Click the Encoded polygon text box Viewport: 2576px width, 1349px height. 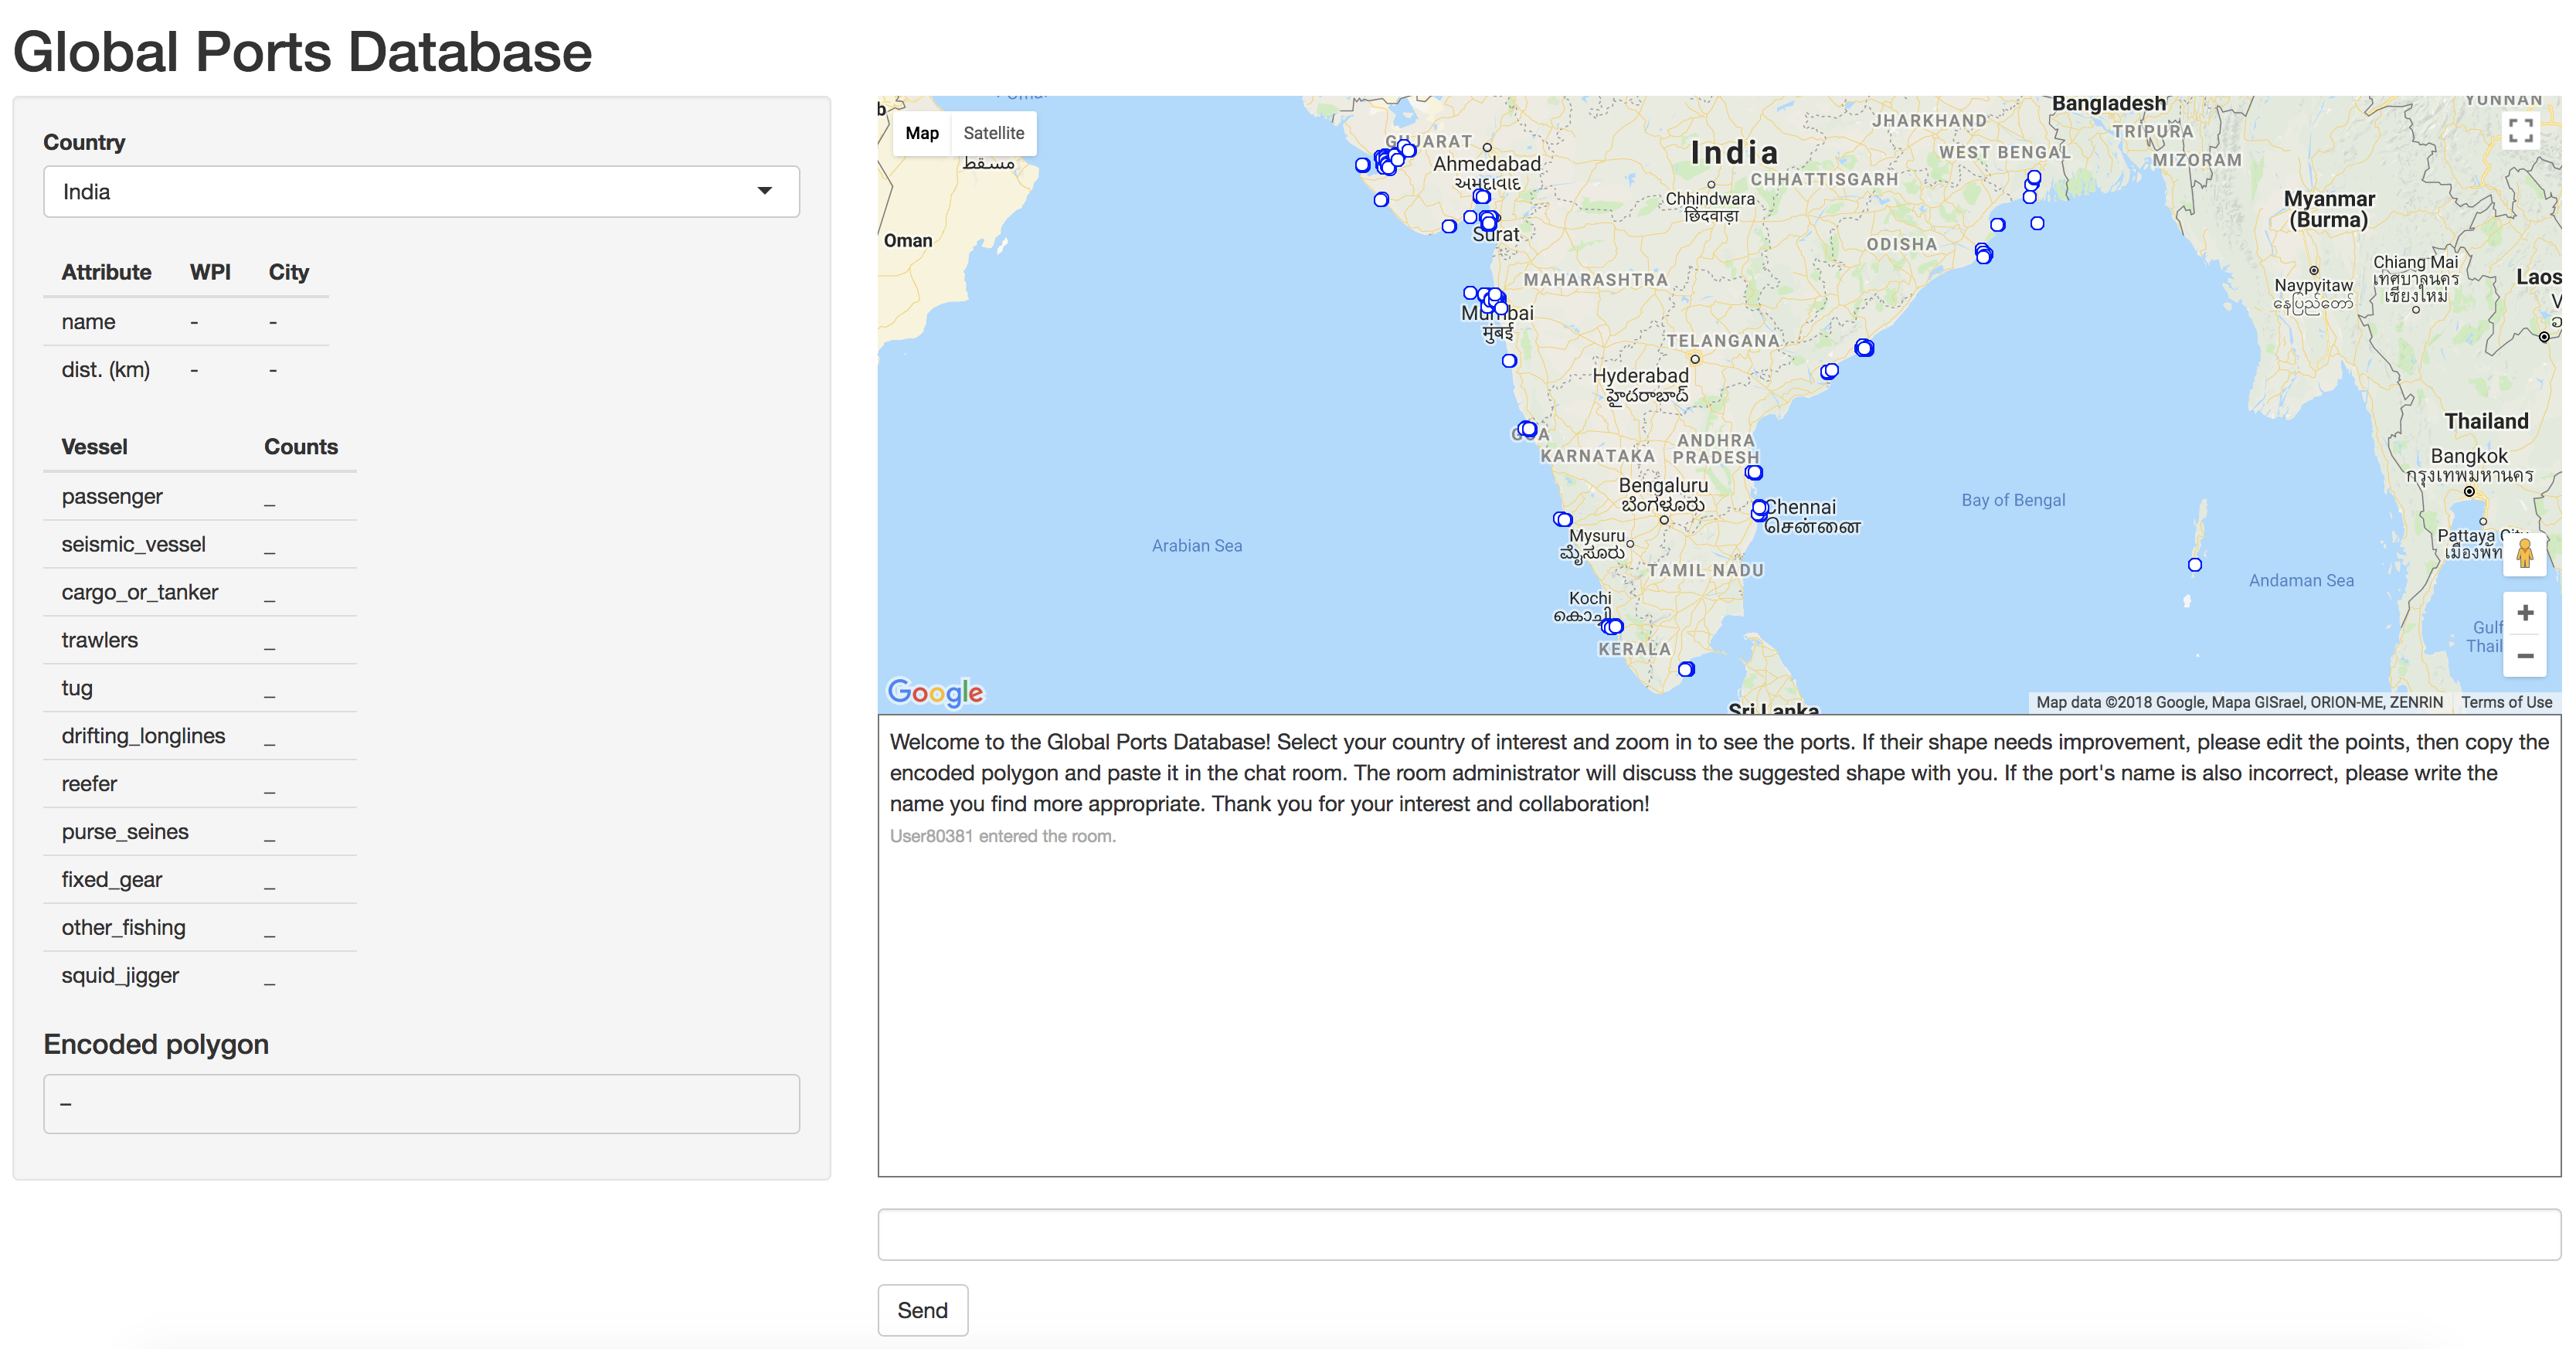point(421,1104)
